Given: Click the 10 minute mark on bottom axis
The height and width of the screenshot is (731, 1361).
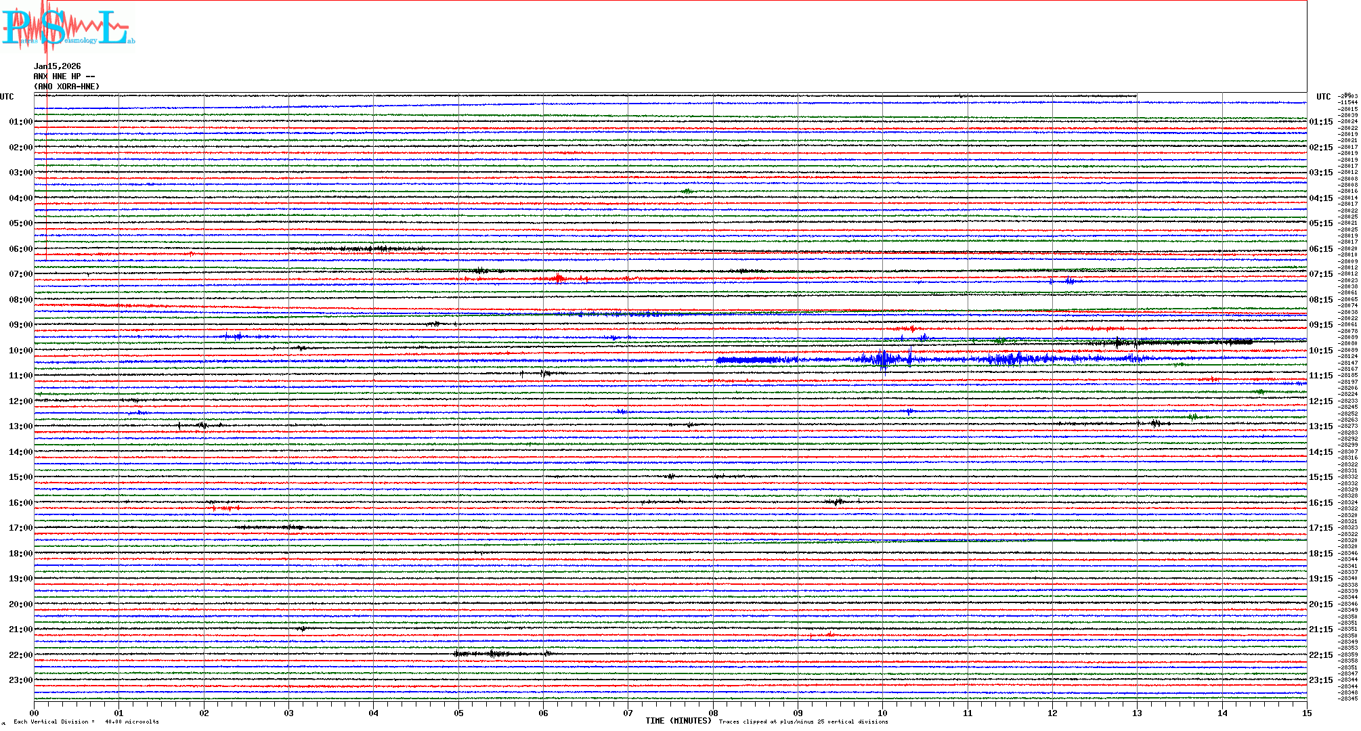Looking at the screenshot, I should pyautogui.click(x=882, y=713).
